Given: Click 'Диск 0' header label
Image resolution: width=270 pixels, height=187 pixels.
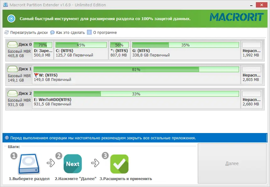Looking at the screenshot, I should tap(25, 44).
